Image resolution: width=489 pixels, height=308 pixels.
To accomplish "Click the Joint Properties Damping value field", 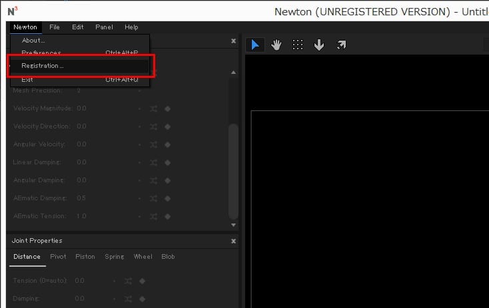I will (80, 299).
